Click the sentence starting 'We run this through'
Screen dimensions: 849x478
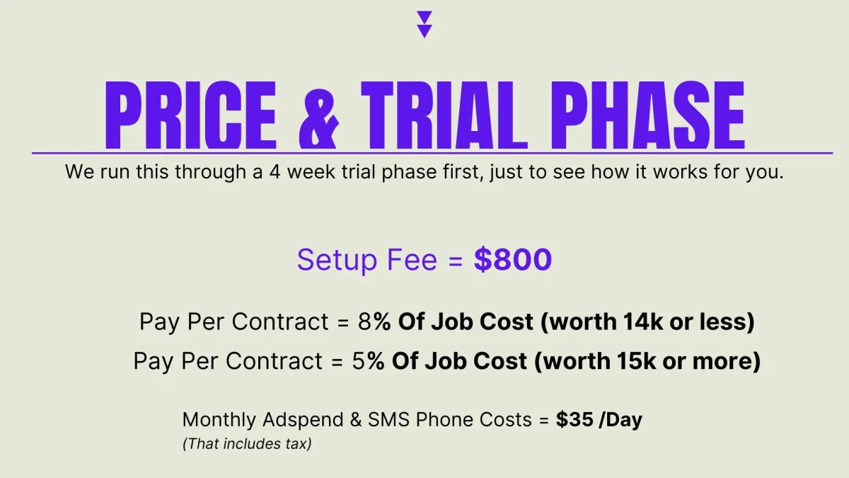[424, 172]
